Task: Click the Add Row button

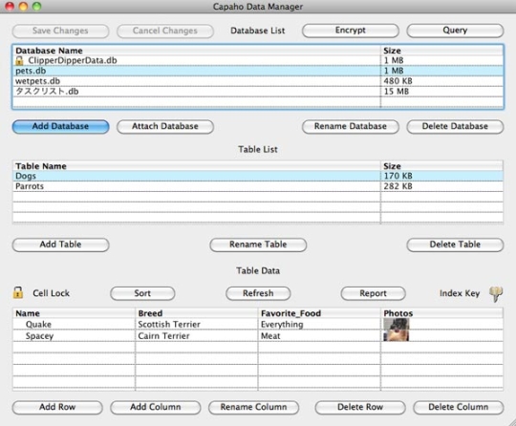Action: click(57, 407)
